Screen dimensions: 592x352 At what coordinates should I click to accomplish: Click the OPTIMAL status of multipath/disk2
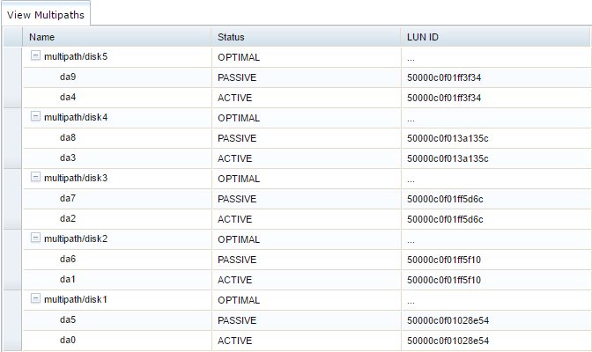239,239
